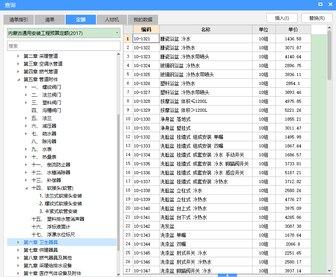Switch to the 清单指引 tab
336x277 pixels.
18,20
